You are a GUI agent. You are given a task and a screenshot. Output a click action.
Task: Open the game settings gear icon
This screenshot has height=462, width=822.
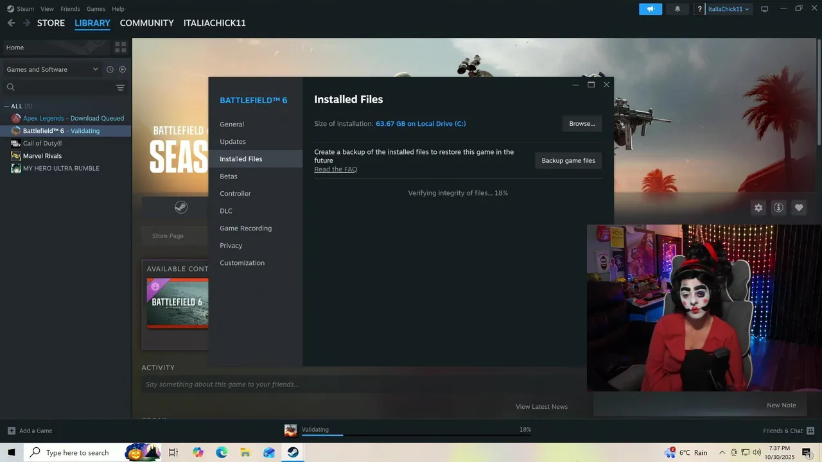758,207
